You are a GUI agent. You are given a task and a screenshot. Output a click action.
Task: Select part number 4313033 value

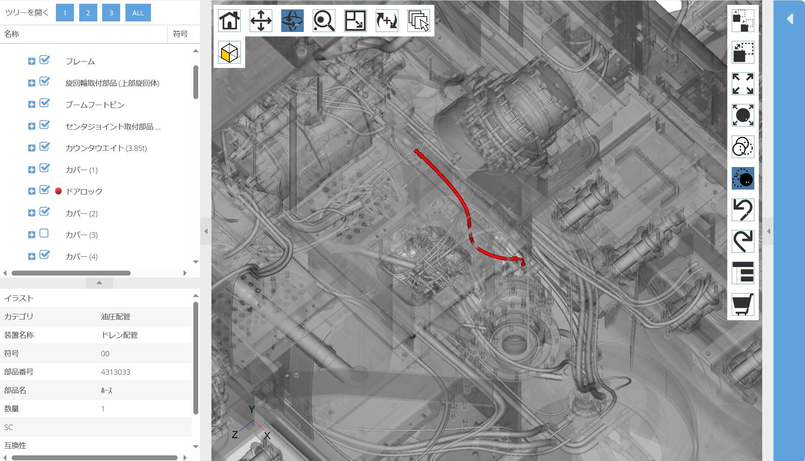(x=116, y=372)
